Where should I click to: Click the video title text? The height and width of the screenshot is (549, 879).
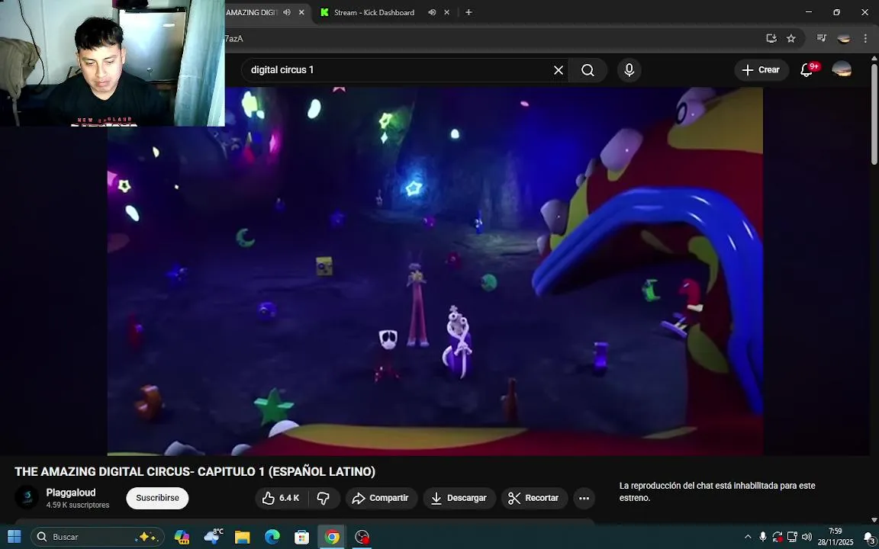[195, 472]
